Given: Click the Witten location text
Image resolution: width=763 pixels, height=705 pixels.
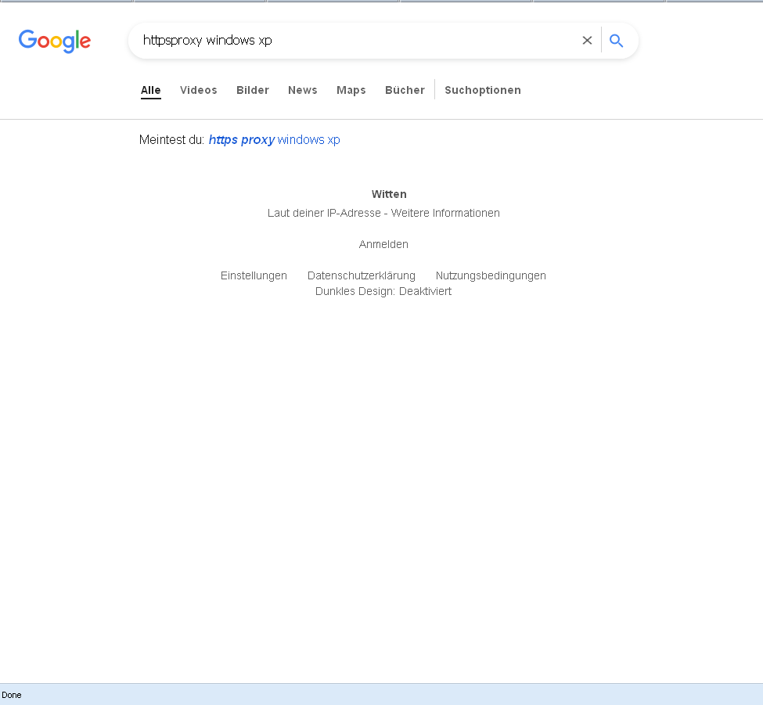Looking at the screenshot, I should click(x=389, y=194).
